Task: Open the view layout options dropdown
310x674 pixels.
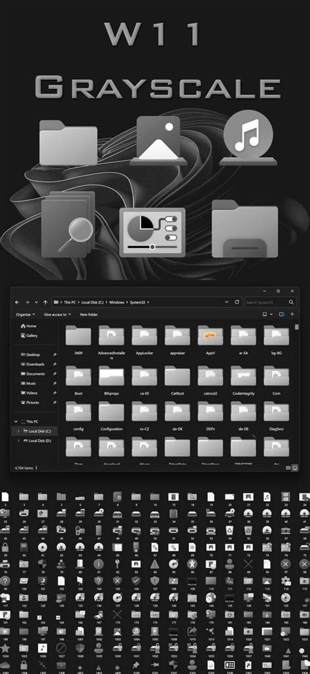Action: click(267, 314)
